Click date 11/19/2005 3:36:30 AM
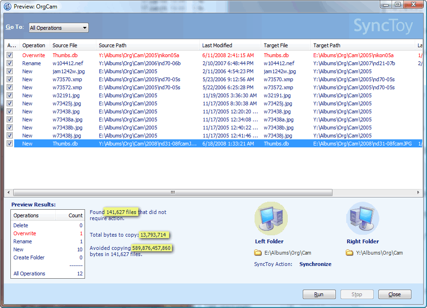This screenshot has height=308, width=427. click(230, 95)
